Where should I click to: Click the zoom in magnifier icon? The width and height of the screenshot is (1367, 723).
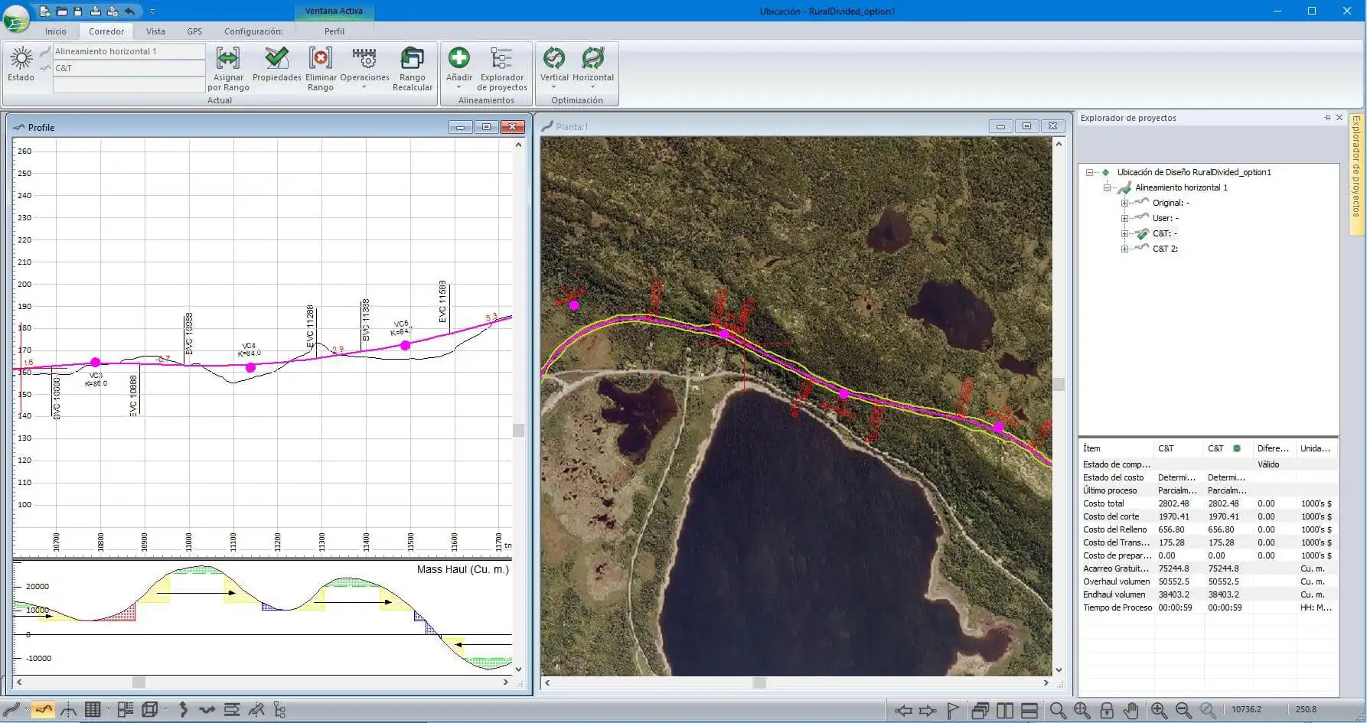tap(1159, 711)
